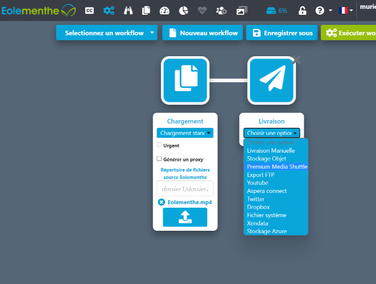Viewport: 376px width, 284px height.
Task: Click the upload file button
Action: pos(185,217)
